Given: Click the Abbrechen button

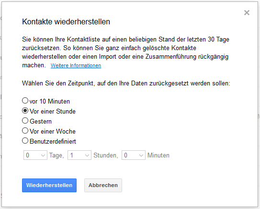Looking at the screenshot, I should coord(103,185).
